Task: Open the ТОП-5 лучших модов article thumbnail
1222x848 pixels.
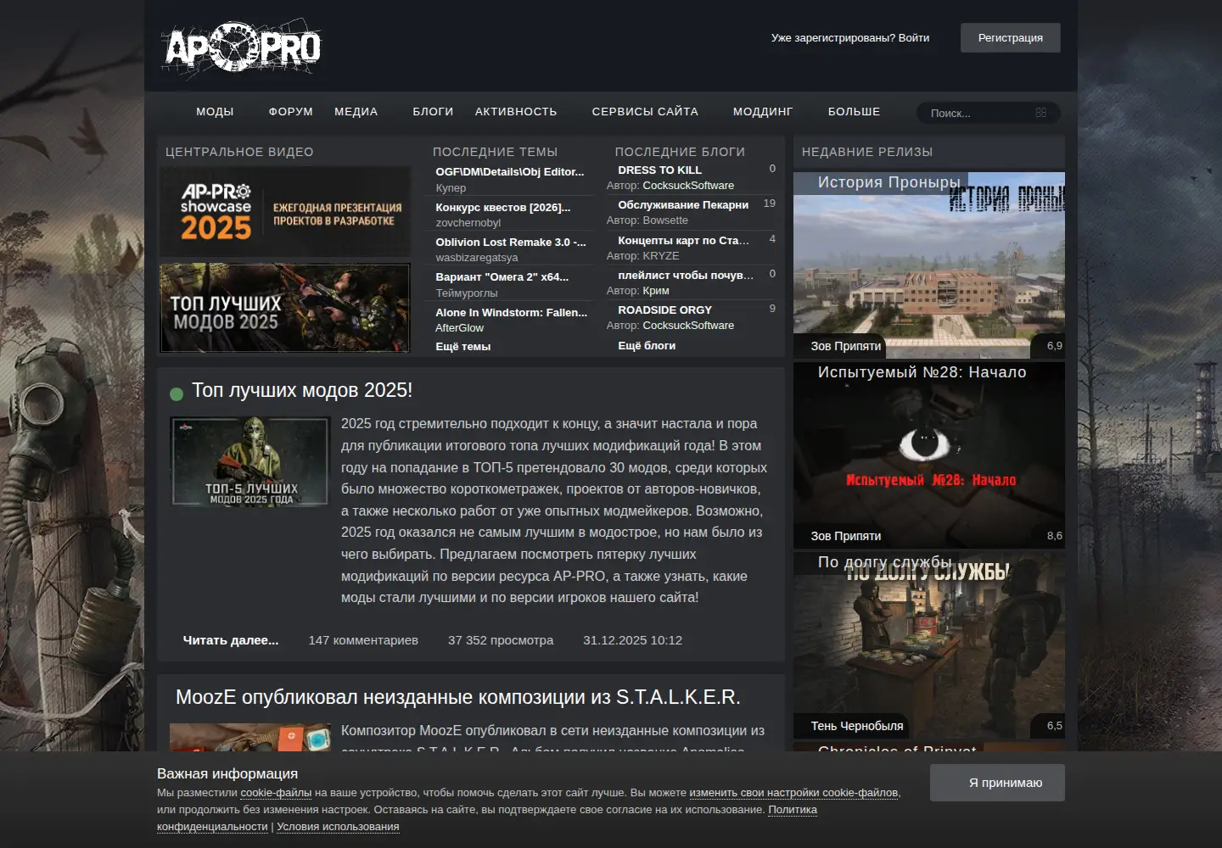Action: 249,461
